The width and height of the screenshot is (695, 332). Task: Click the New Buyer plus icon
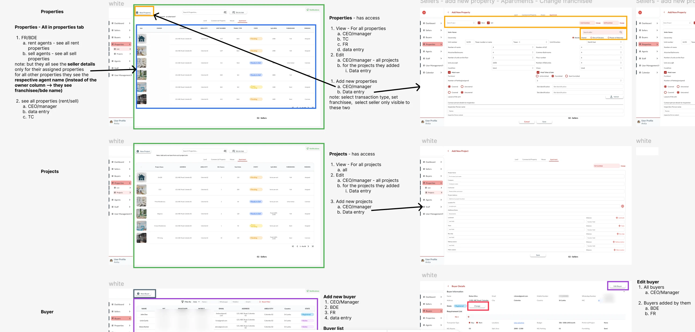(x=138, y=294)
